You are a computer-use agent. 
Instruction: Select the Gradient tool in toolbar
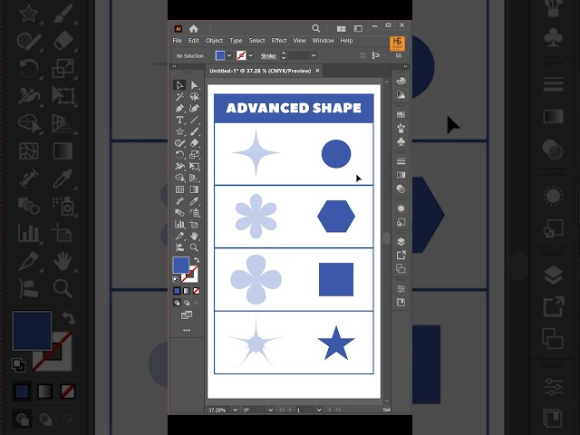click(194, 189)
